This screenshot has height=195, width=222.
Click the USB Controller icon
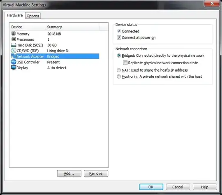(14, 62)
